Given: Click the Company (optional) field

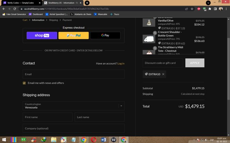Looking at the screenshot, I should [73, 128].
